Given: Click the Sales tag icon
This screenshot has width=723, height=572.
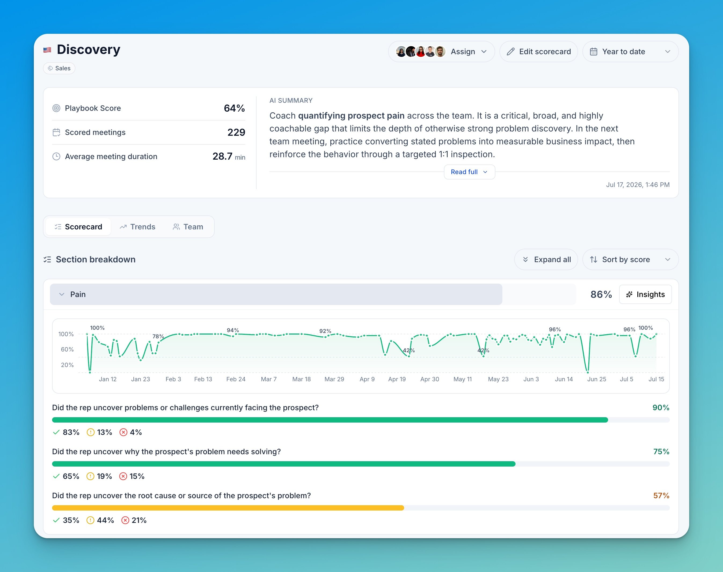Looking at the screenshot, I should tap(50, 68).
